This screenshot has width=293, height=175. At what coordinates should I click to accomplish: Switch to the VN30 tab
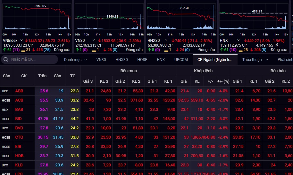(x=101, y=60)
